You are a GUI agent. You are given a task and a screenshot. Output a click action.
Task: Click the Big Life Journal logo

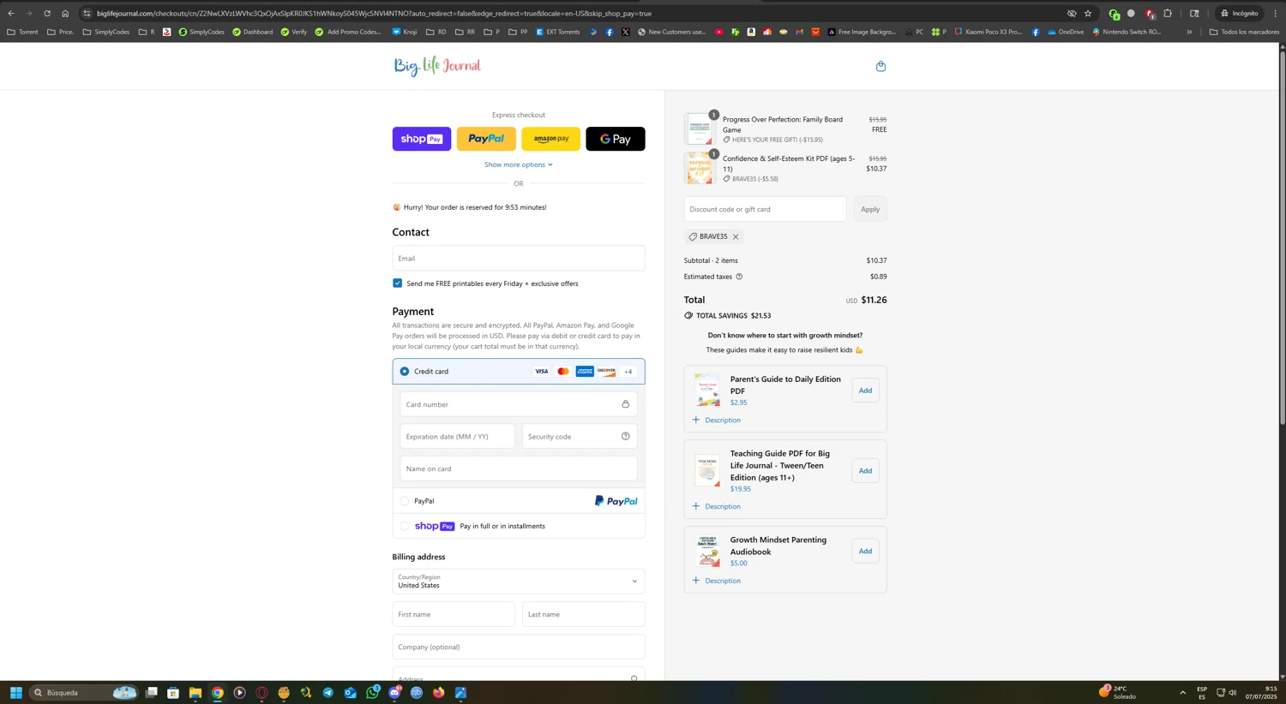point(437,66)
